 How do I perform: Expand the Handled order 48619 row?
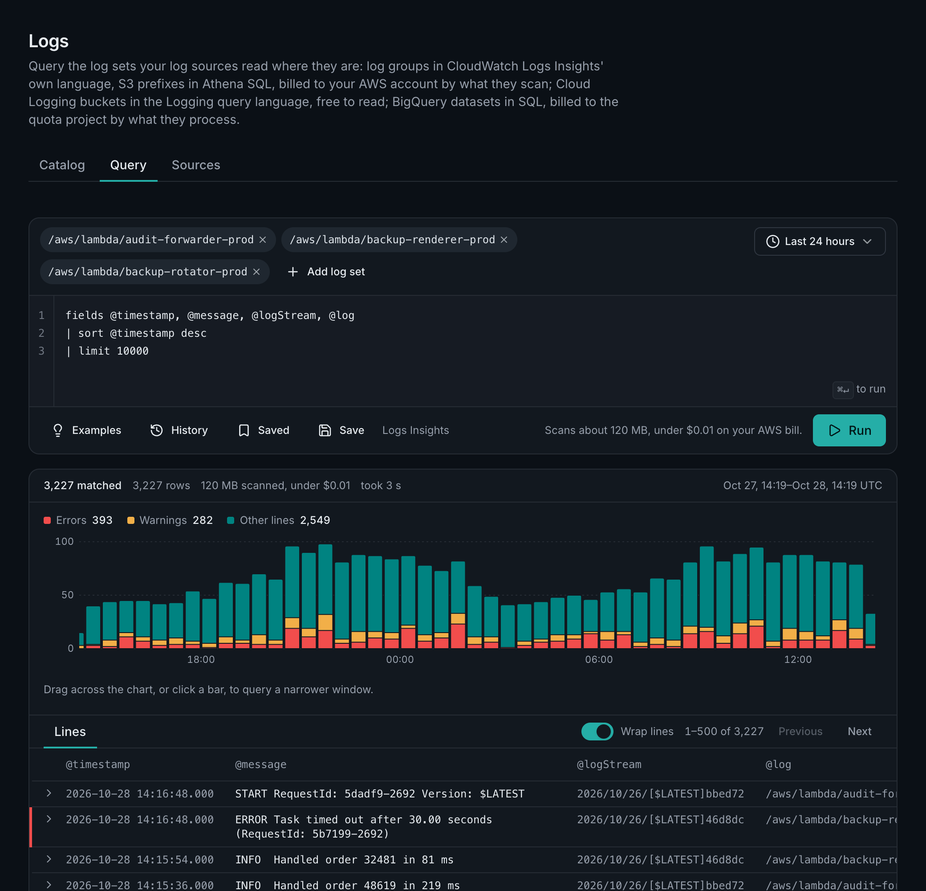(49, 884)
